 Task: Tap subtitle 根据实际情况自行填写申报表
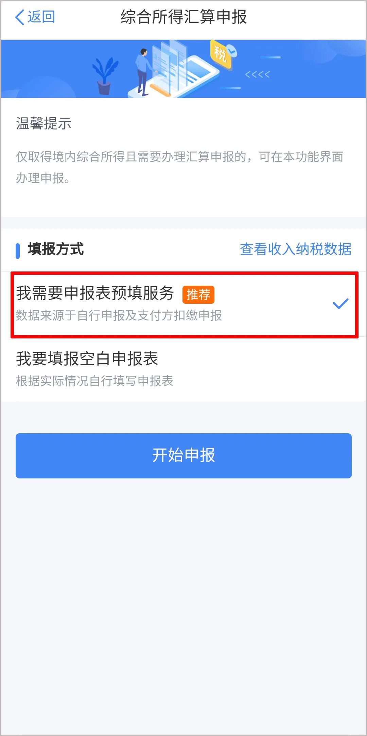click(94, 381)
